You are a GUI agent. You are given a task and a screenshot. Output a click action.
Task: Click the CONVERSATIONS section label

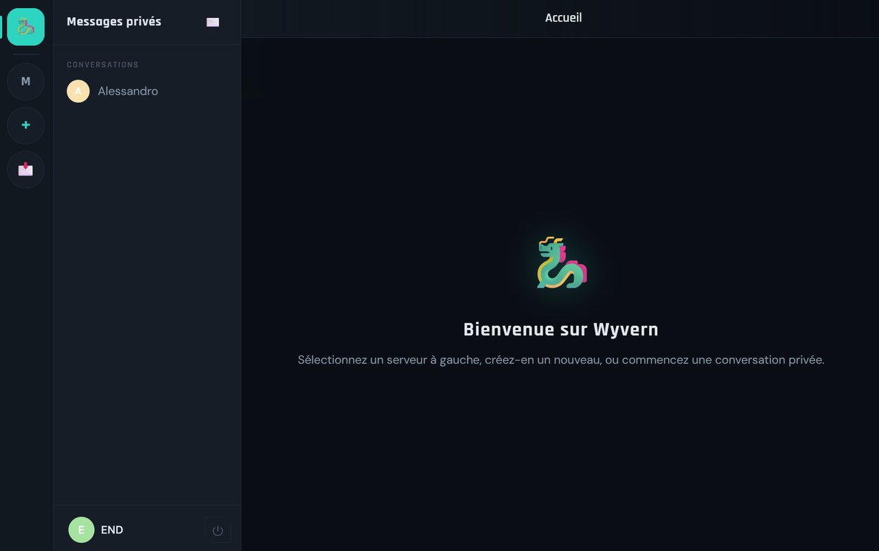coord(103,65)
